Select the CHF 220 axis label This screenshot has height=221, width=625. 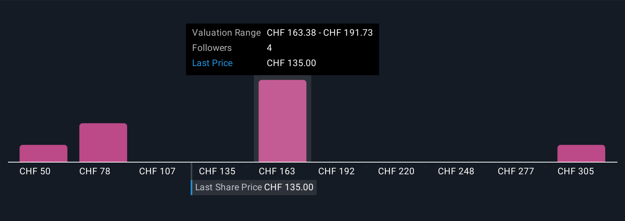point(396,171)
